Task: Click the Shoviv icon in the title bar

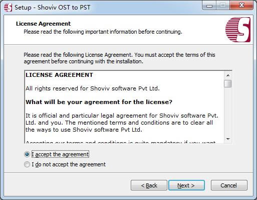Action: pyautogui.click(x=8, y=8)
